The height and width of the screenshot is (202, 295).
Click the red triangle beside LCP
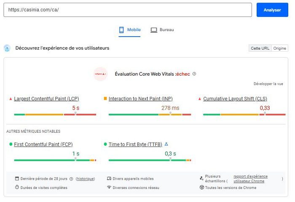click(x=11, y=99)
